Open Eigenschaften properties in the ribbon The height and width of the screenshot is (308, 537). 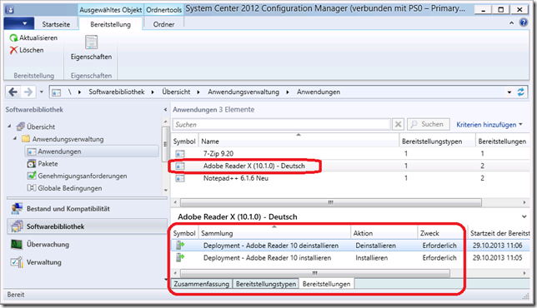(x=91, y=47)
